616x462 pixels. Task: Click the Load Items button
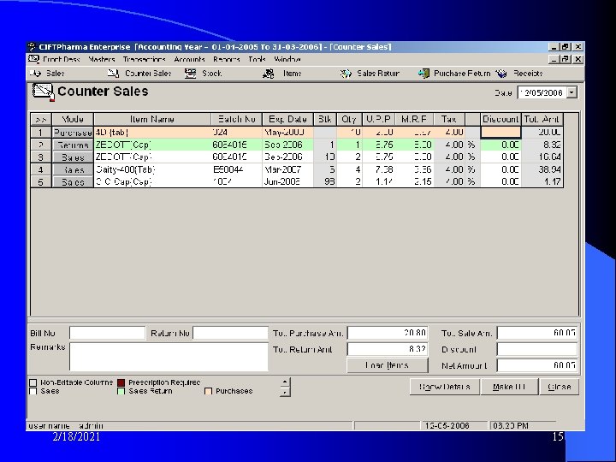coord(388,365)
